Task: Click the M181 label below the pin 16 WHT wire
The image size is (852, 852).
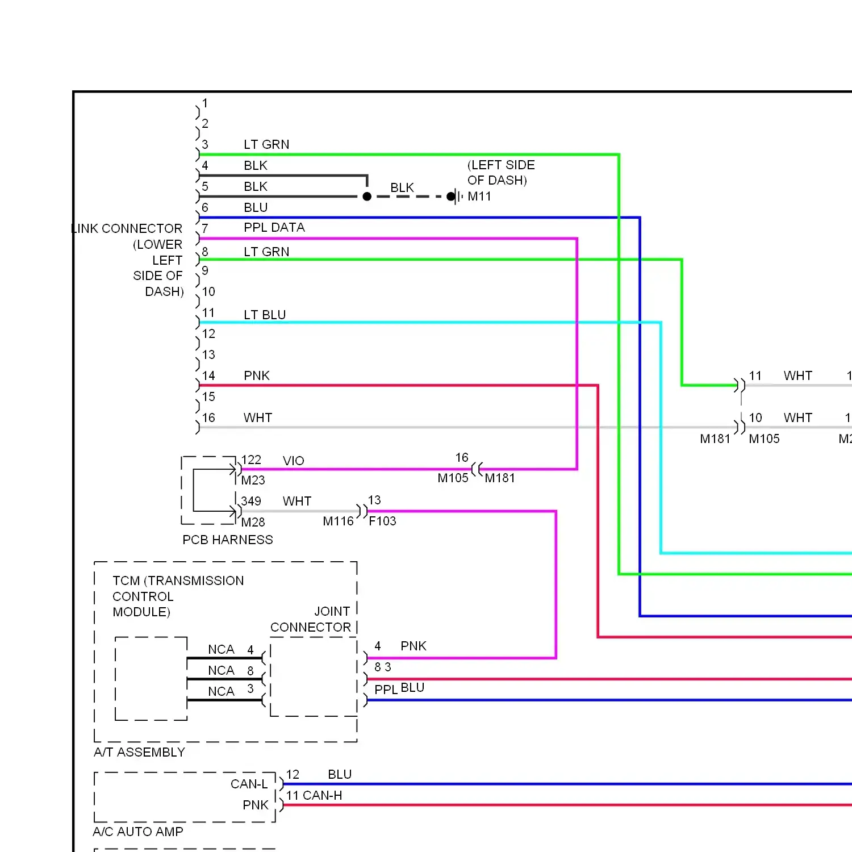Action: [715, 438]
